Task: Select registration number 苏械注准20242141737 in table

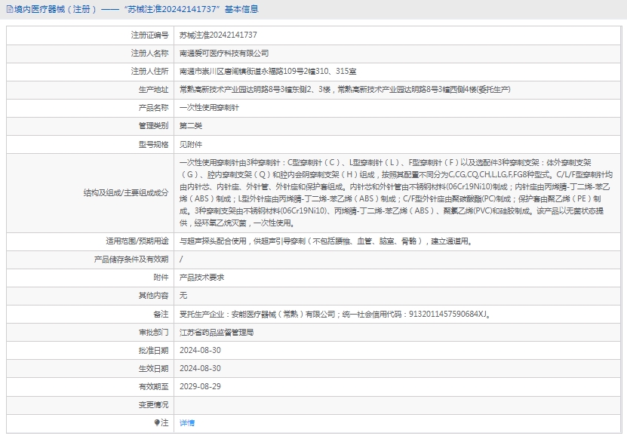Action: tap(217, 35)
